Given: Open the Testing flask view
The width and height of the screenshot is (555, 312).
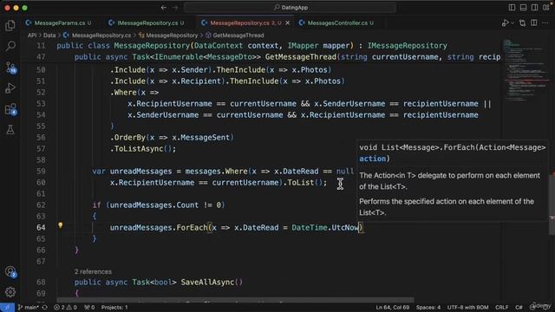Looking at the screenshot, I should [x=10, y=130].
